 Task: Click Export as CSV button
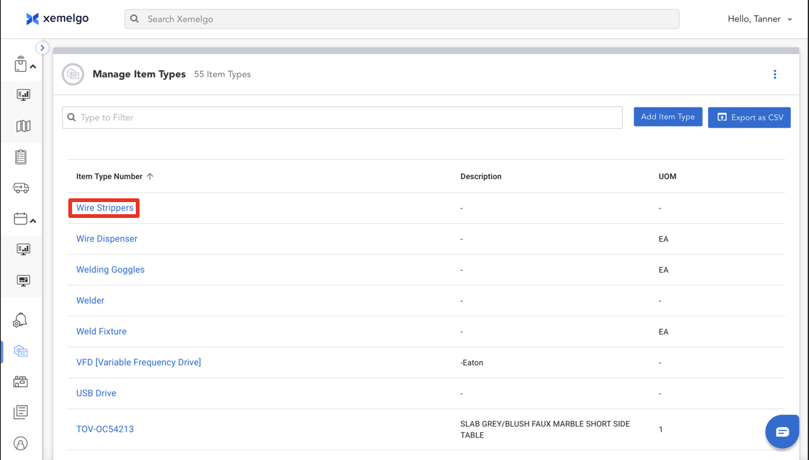[x=749, y=117]
